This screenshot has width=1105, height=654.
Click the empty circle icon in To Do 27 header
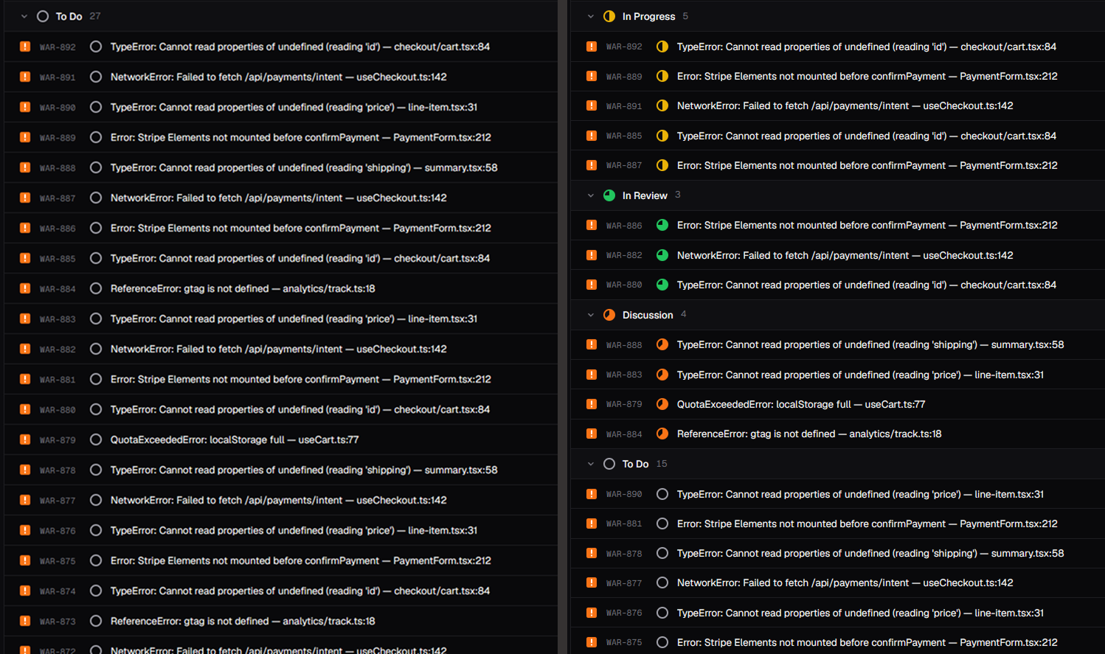[43, 16]
